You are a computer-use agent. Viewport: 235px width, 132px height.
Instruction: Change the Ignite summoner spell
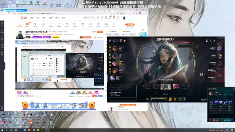click(175, 99)
